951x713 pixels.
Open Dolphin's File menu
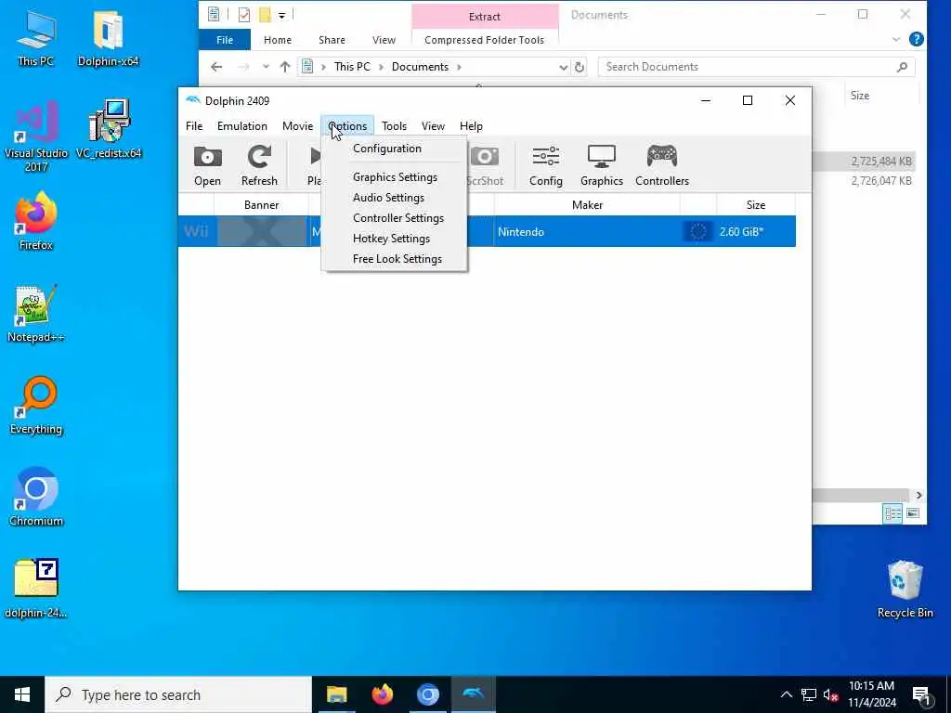[x=194, y=126]
